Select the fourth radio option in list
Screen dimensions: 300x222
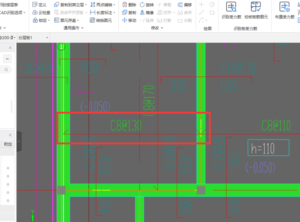click(x=8, y=193)
